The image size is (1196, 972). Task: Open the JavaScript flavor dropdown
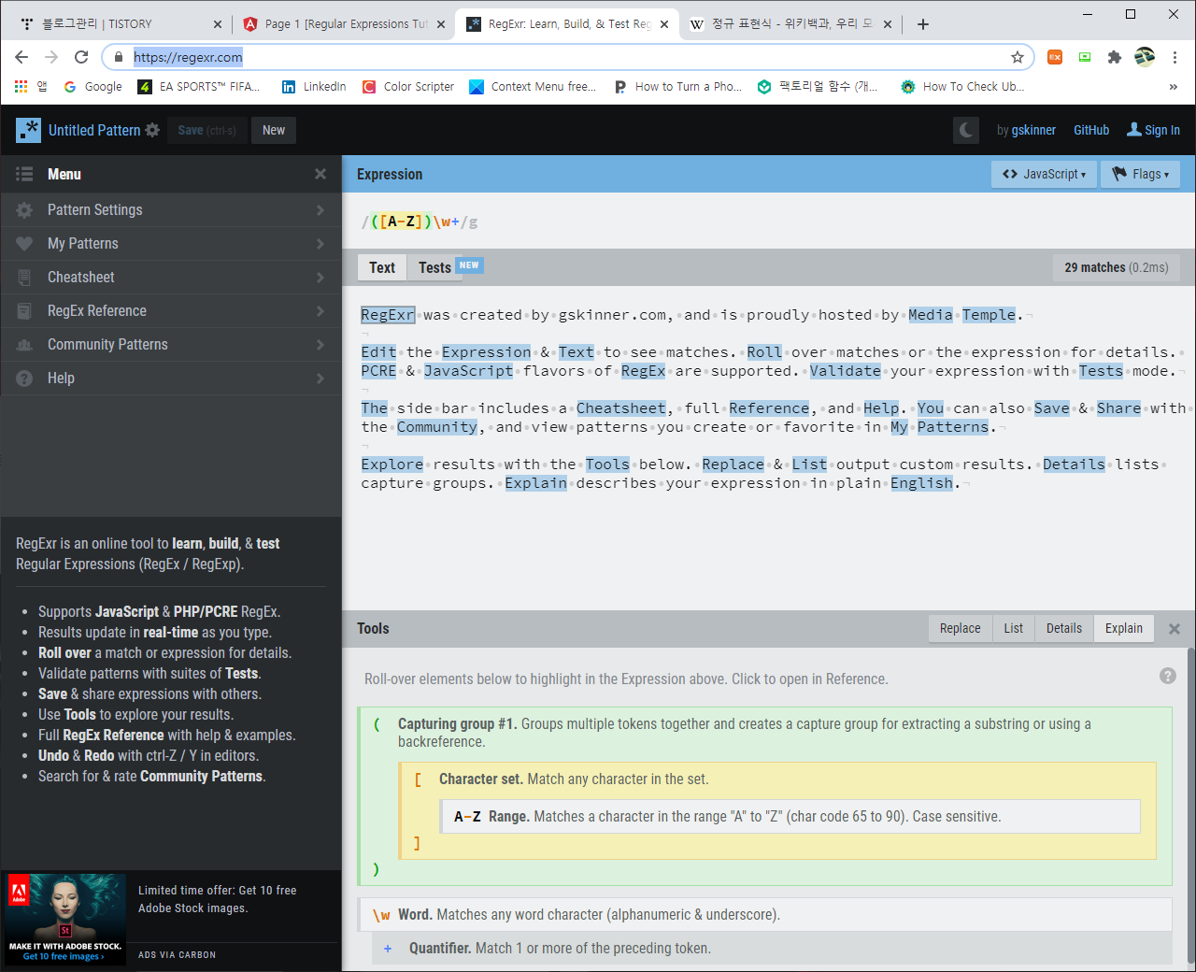(x=1044, y=174)
